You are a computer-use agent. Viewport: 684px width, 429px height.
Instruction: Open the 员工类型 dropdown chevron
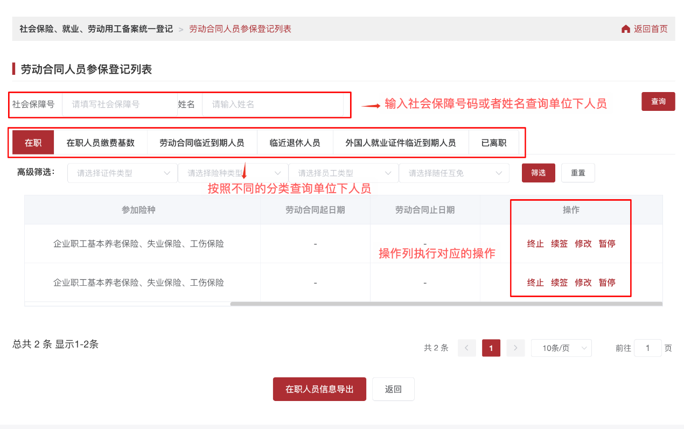(387, 173)
